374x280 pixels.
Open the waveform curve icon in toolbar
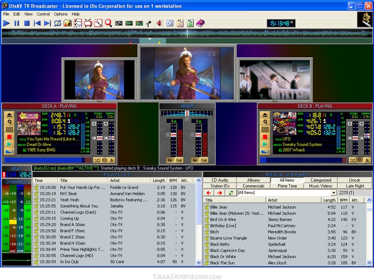[x=119, y=23]
